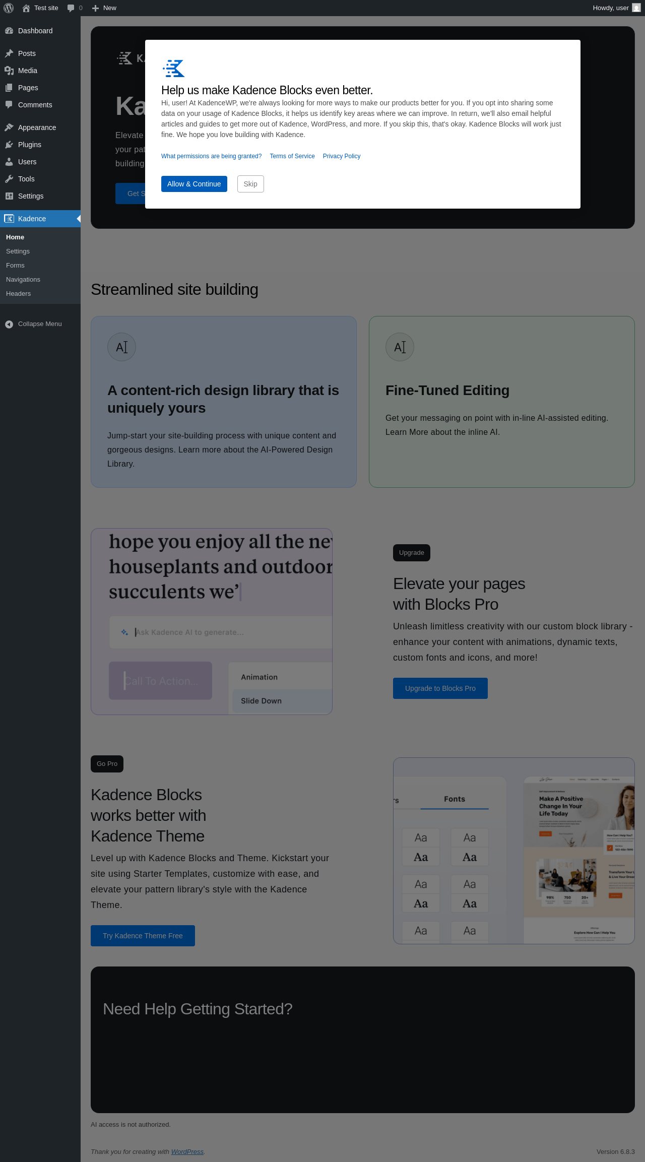The height and width of the screenshot is (1162, 645).
Task: Select the Kadence menu item
Action: (x=40, y=219)
